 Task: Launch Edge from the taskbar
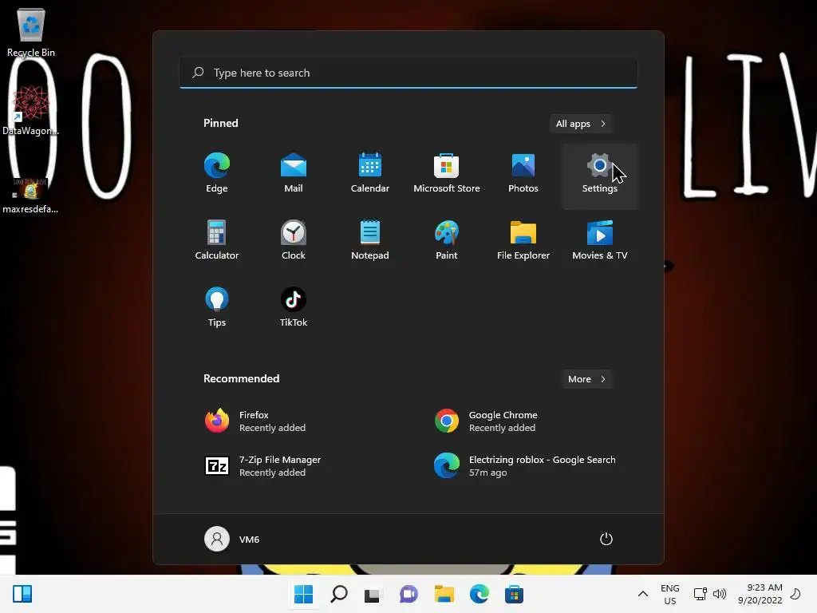coord(479,594)
